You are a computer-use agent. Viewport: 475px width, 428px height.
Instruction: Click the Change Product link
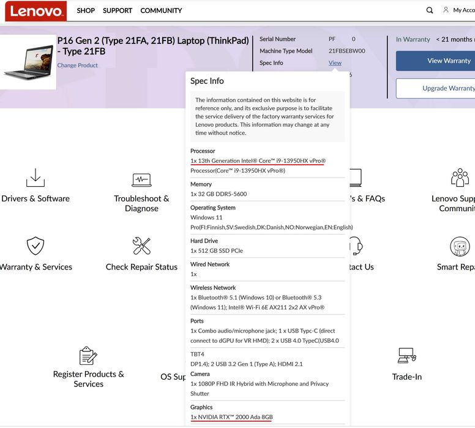click(78, 65)
